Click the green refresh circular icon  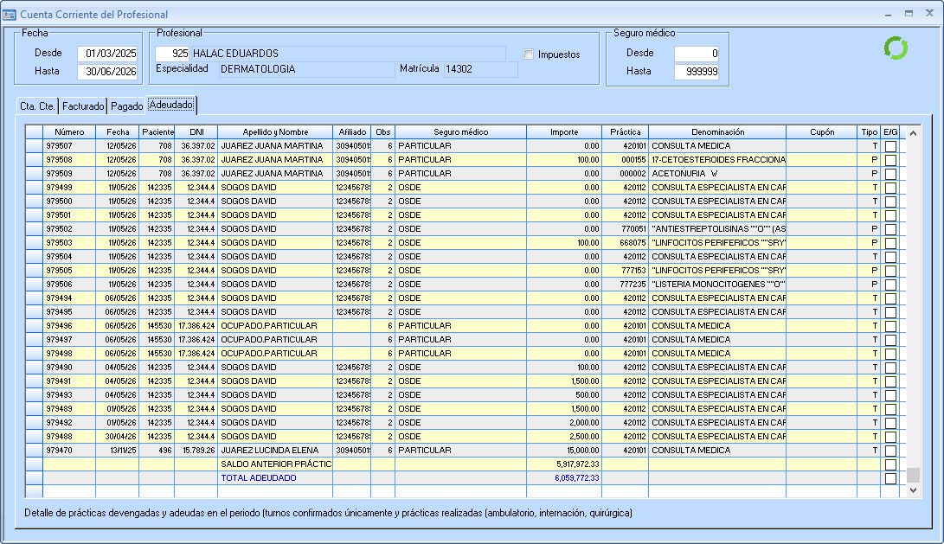896,48
